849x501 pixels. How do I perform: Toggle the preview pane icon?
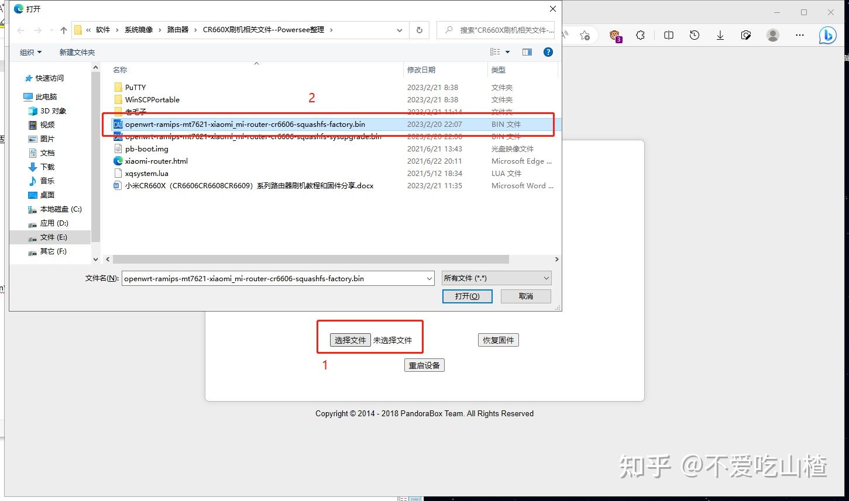[526, 52]
